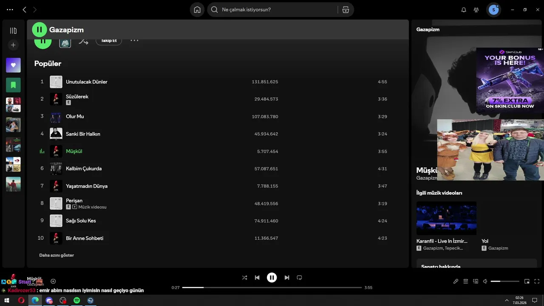This screenshot has height=306, width=544.
Task: Go back with the left arrow
Action: point(24,9)
